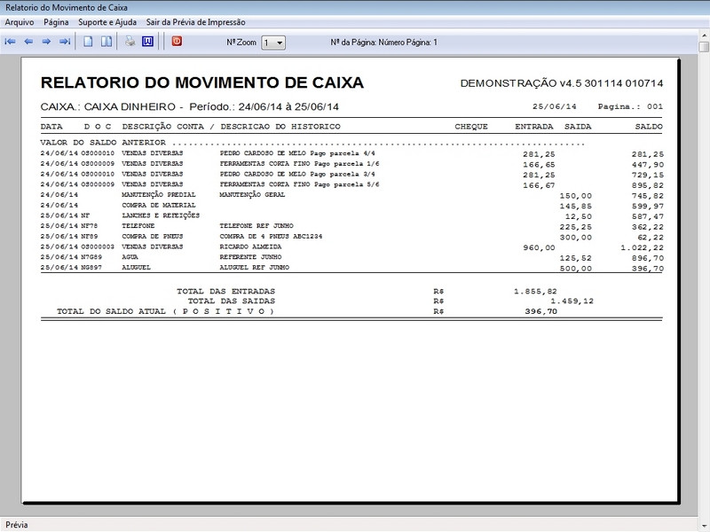Open the Suporte e Ajuda menu
The width and height of the screenshot is (710, 532).
106,22
